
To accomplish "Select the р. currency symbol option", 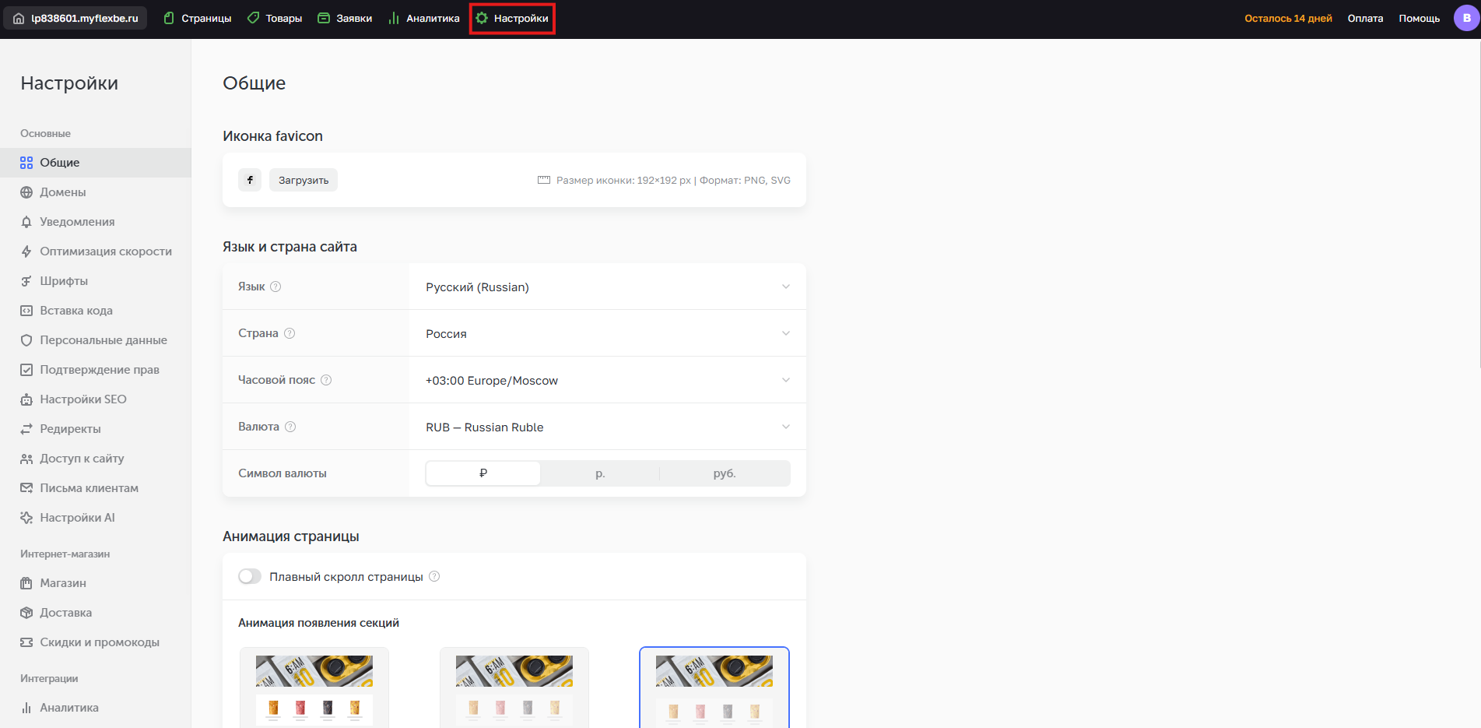I will pyautogui.click(x=600, y=473).
